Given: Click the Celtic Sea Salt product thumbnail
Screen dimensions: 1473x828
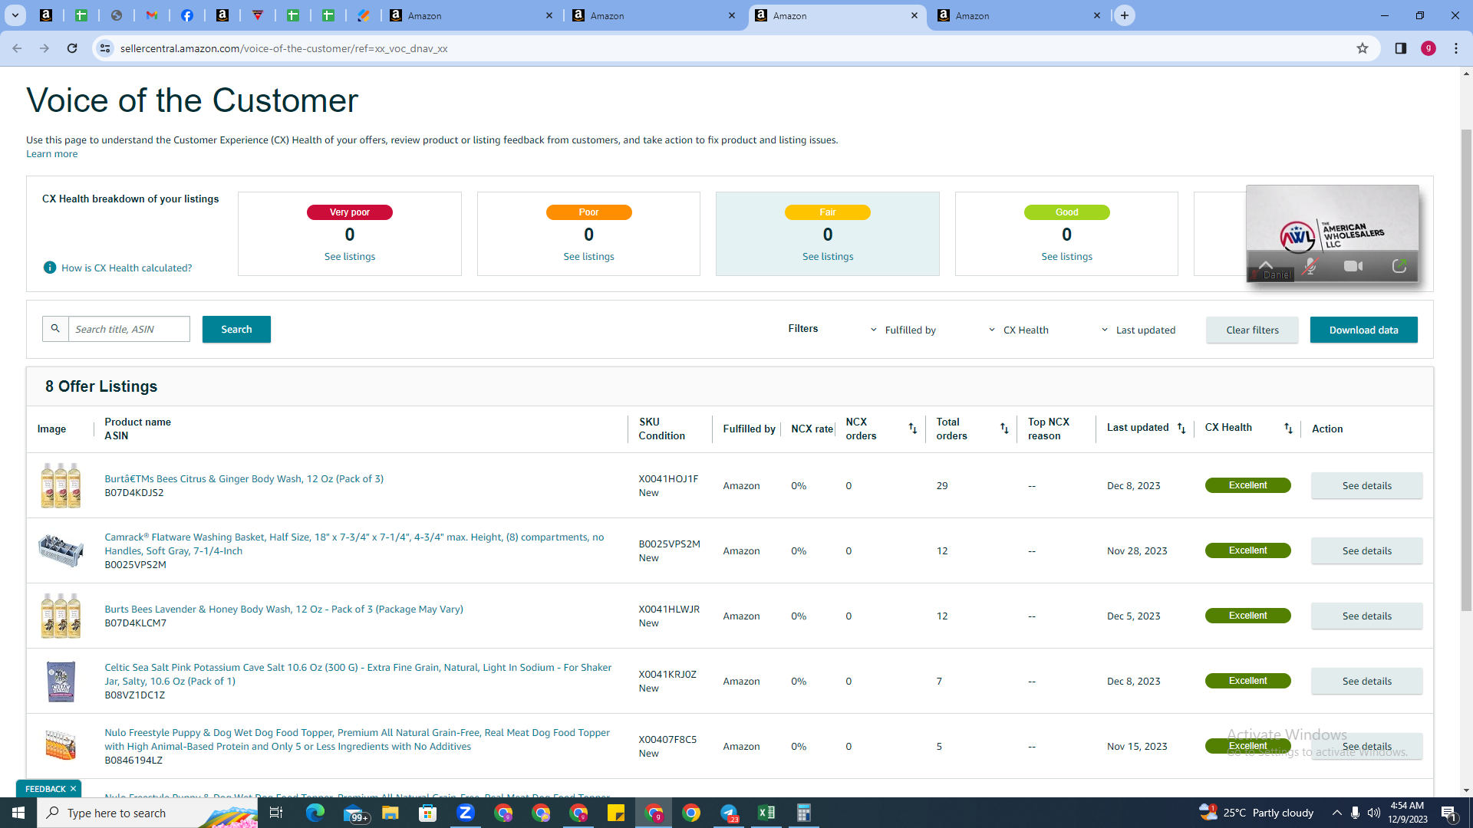Looking at the screenshot, I should (x=61, y=681).
